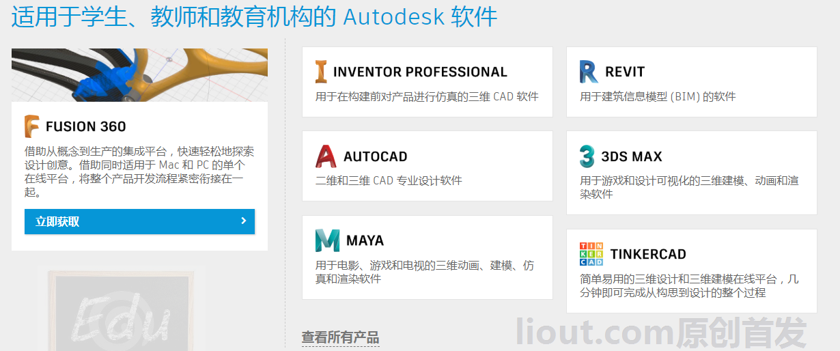
Task: Click the arrow on the 立即获取 button
Action: coord(244,221)
